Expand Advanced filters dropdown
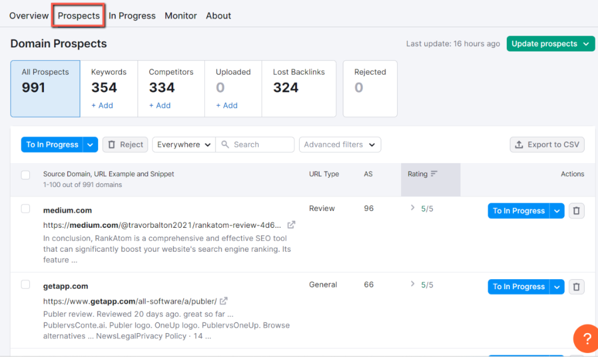Viewport: 598px width, 357px height. [340, 144]
